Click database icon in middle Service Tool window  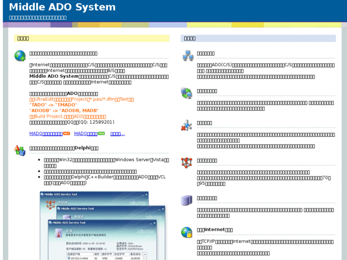(67, 217)
